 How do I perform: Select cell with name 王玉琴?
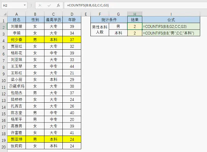point(16,66)
